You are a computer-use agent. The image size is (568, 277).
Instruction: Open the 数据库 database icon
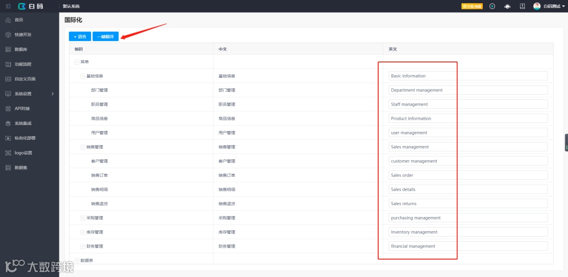pyautogui.click(x=8, y=49)
